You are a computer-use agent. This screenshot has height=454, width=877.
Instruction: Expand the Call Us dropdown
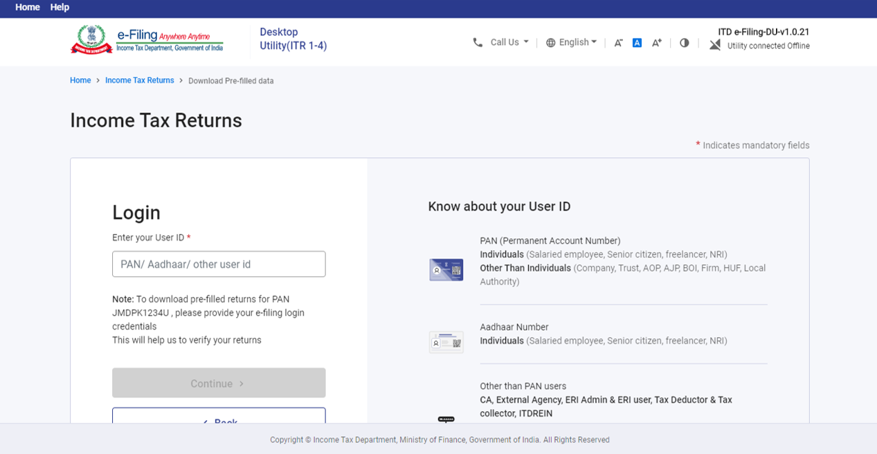pos(509,42)
